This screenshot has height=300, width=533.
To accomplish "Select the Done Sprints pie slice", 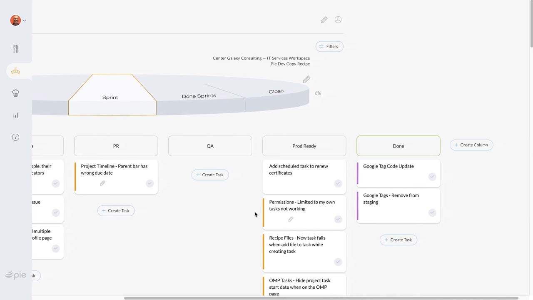I will tap(199, 96).
